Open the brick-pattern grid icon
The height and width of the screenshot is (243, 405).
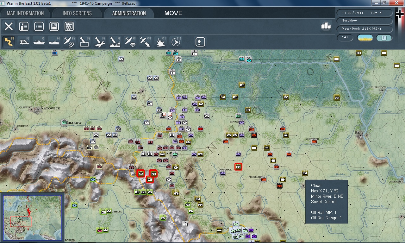69,26
